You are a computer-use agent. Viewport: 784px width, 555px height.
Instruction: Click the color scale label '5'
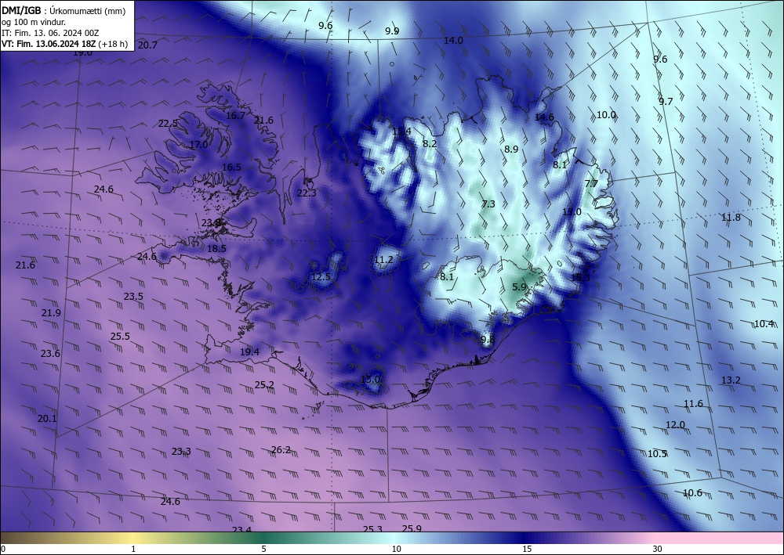(x=263, y=549)
